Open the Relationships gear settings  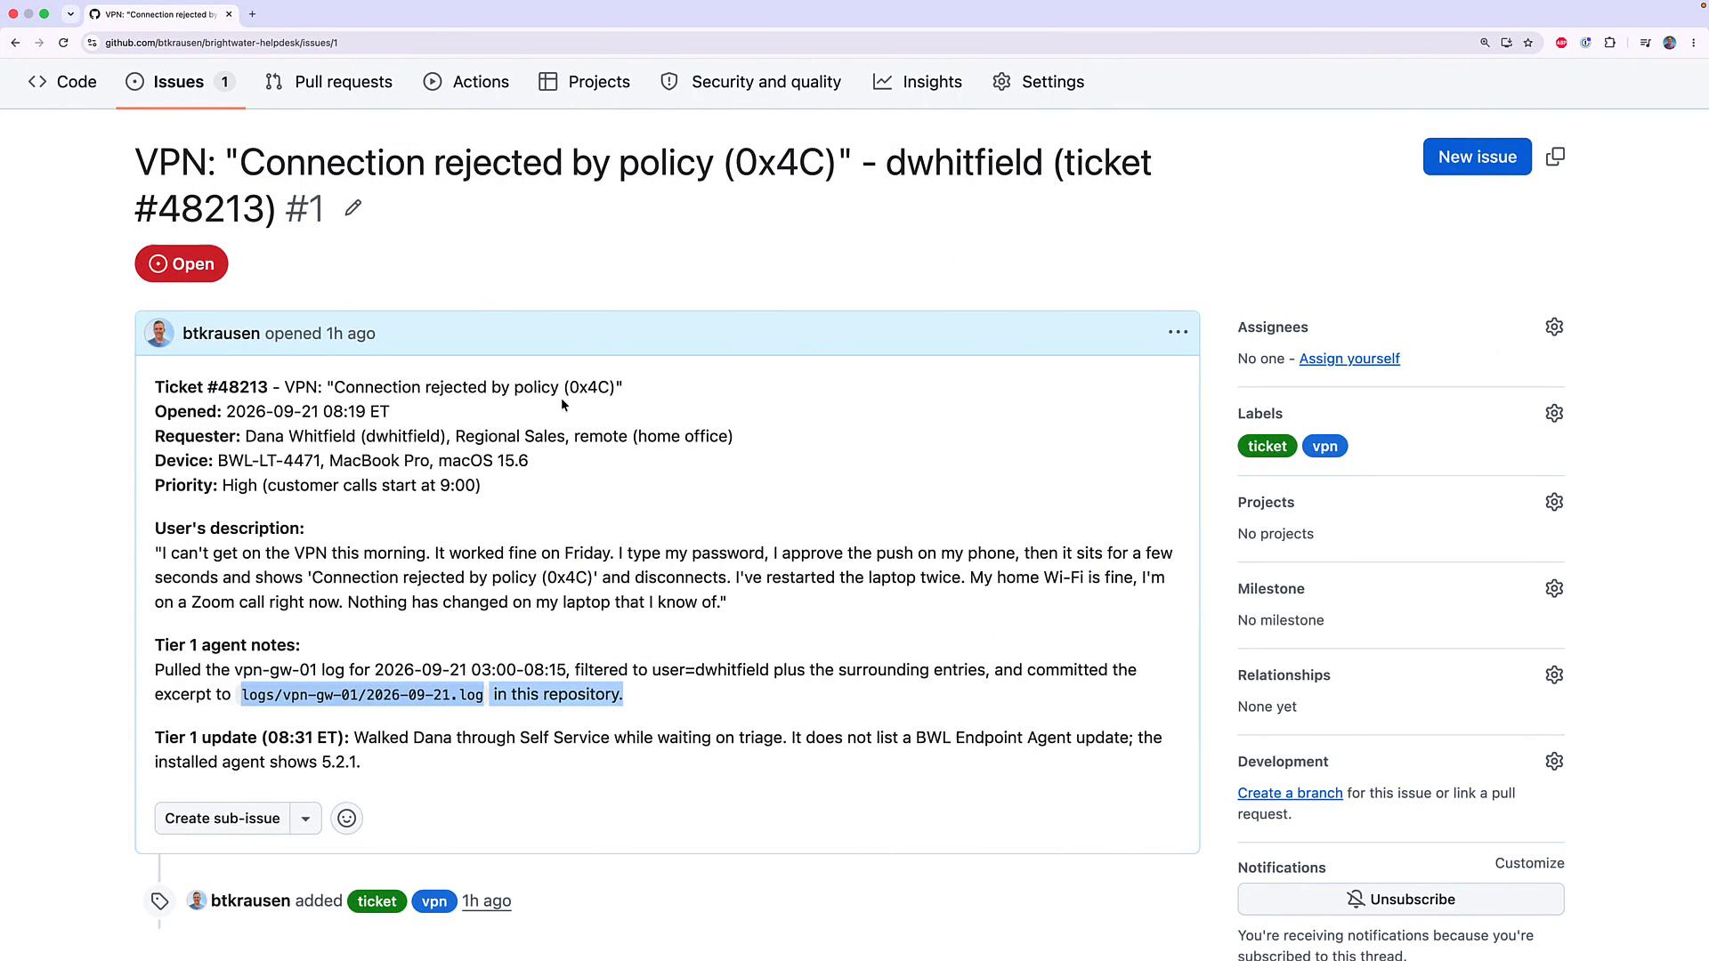[1554, 674]
